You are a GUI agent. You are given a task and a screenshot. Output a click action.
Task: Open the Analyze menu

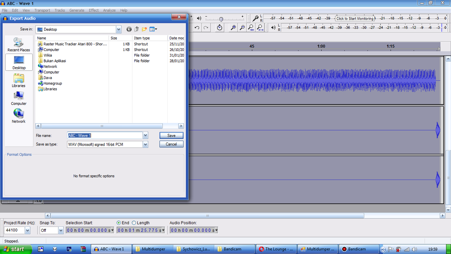point(109,10)
